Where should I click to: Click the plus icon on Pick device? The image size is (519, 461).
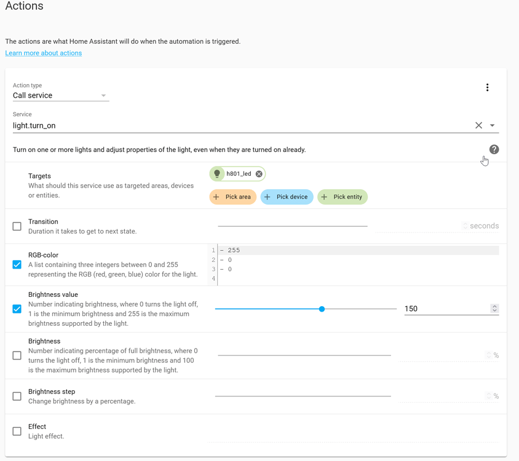tap(267, 197)
